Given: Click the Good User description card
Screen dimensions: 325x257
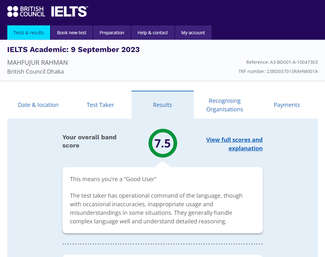Looking at the screenshot, I should (163, 200).
